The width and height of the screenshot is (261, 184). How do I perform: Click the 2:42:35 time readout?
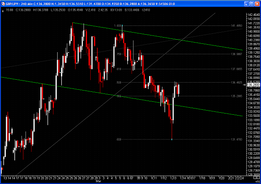[103, 10]
